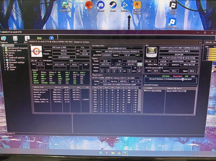The width and height of the screenshot is (216, 161).
Task: Open the GPU #0 selector dropdown
Action: [x=150, y=61]
